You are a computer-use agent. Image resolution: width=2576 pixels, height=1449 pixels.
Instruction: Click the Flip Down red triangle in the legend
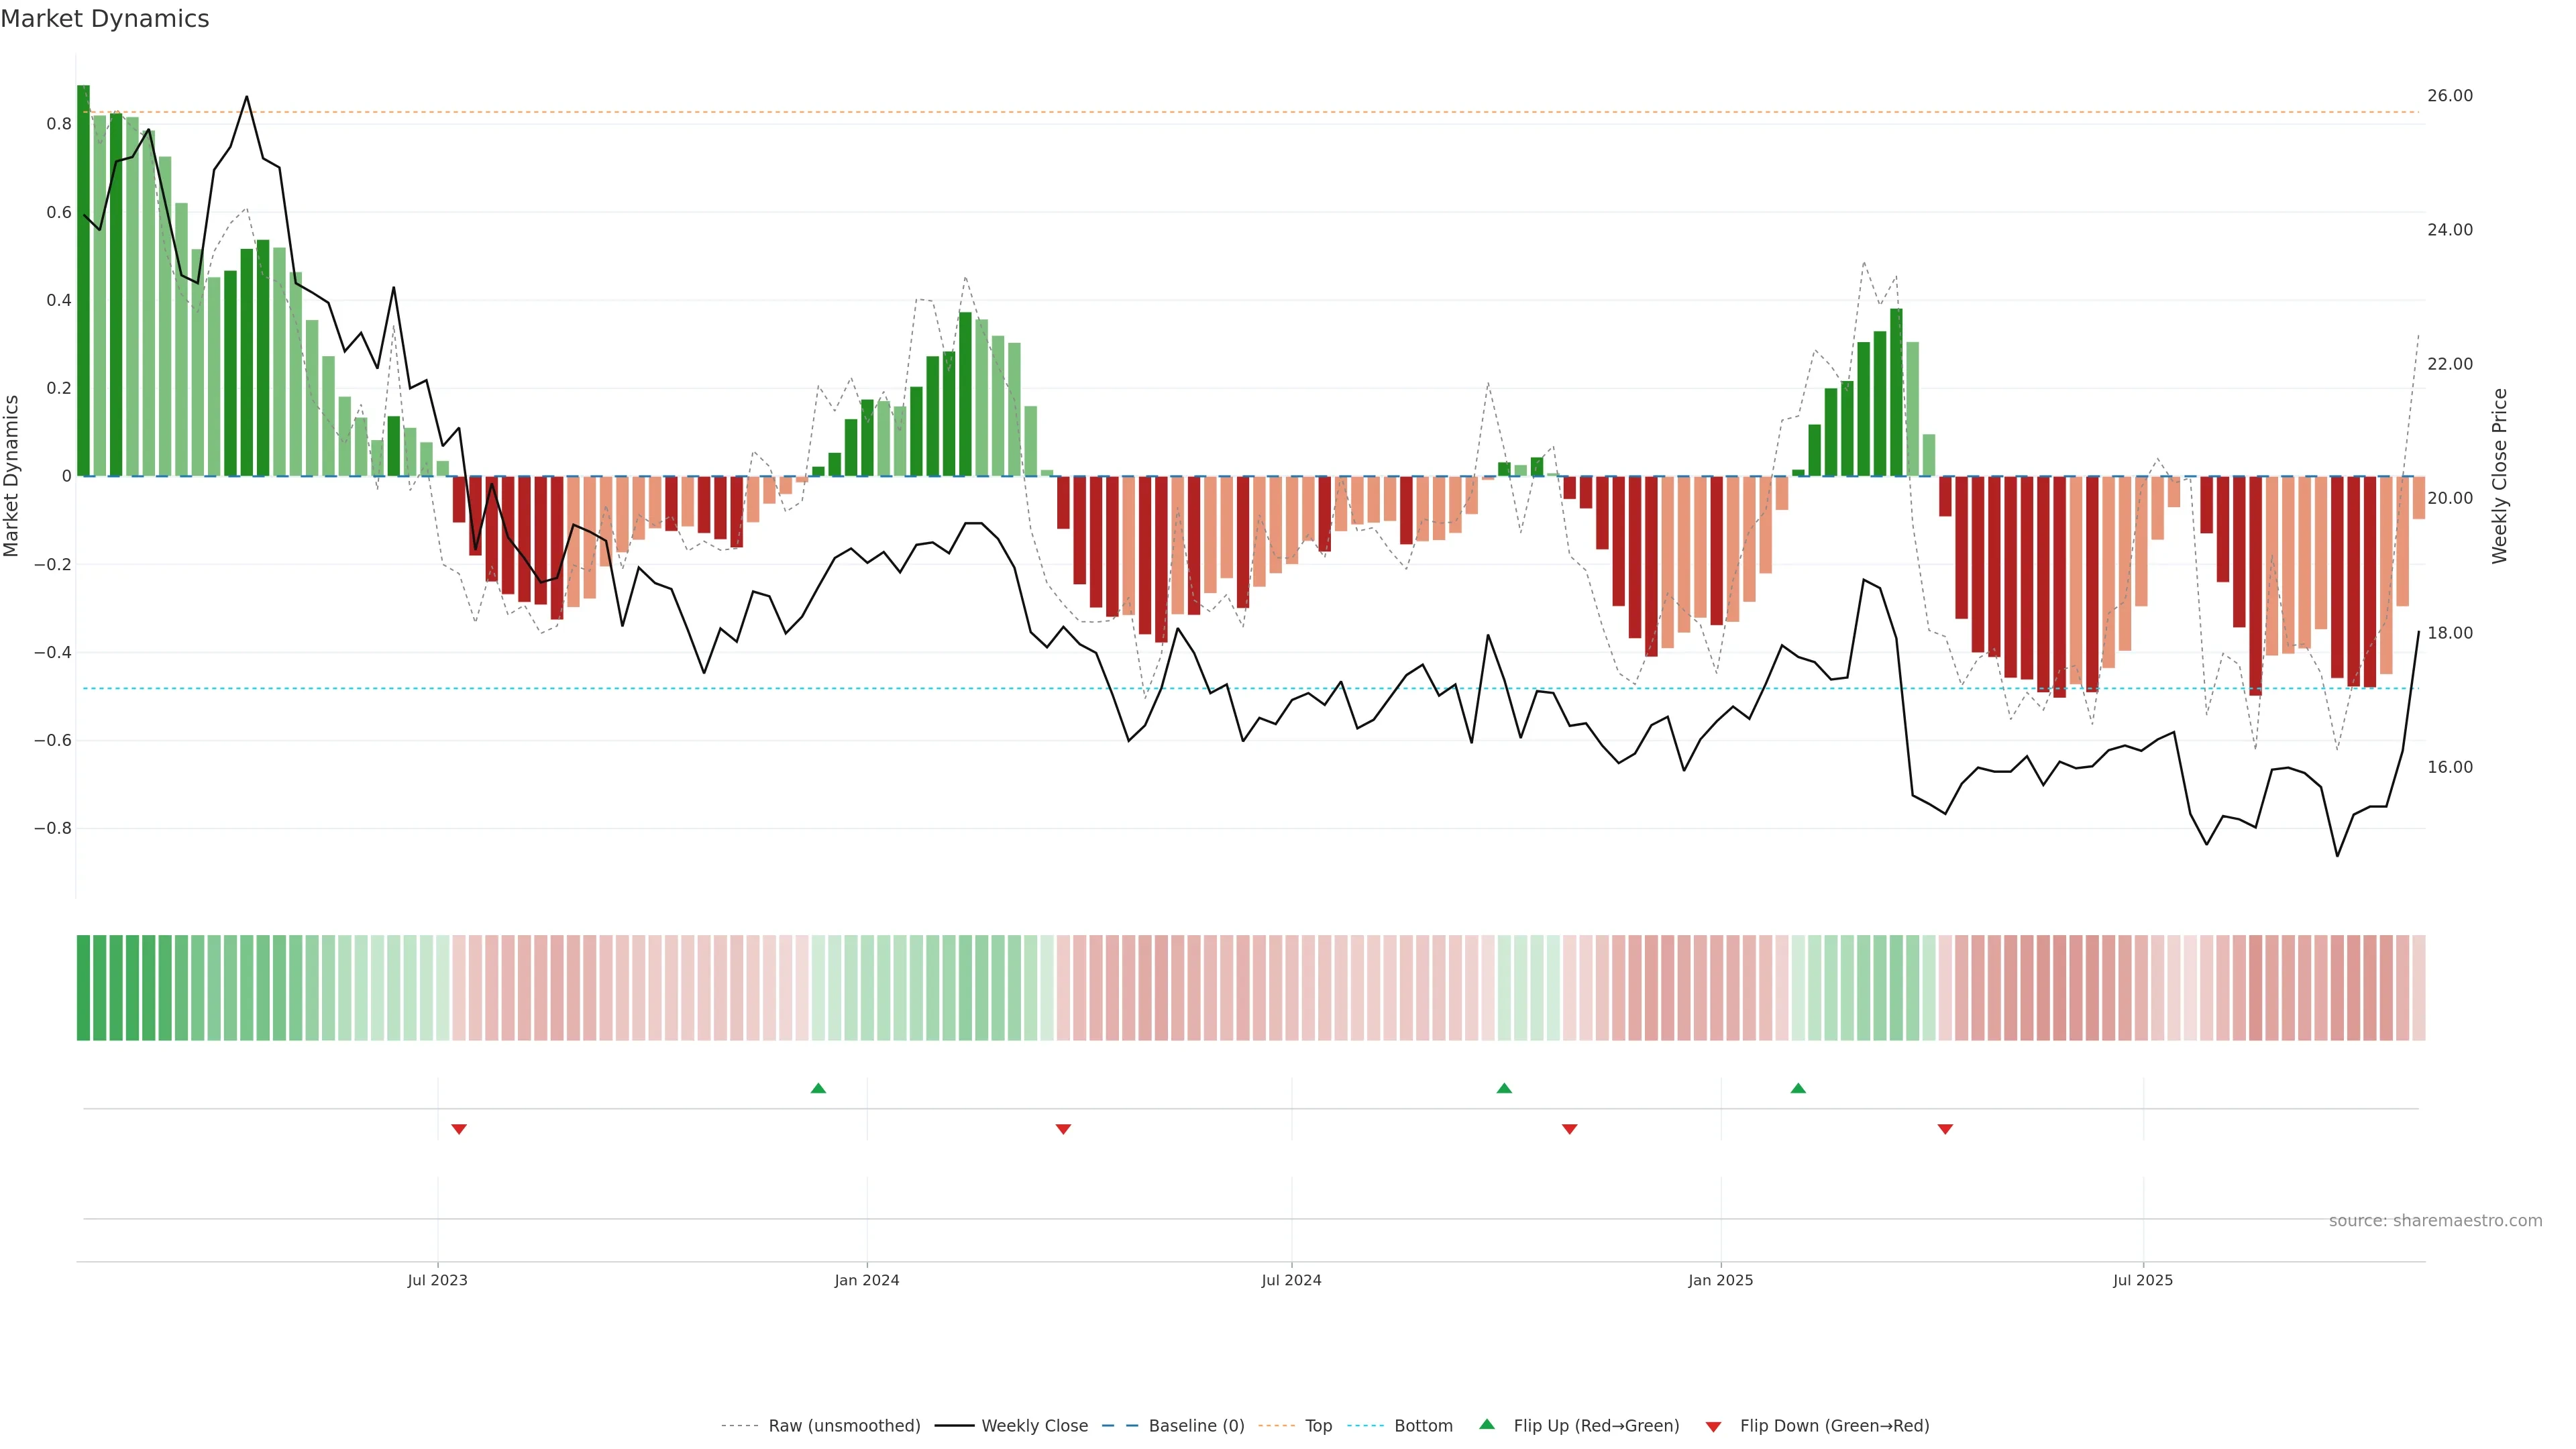tap(1713, 1427)
